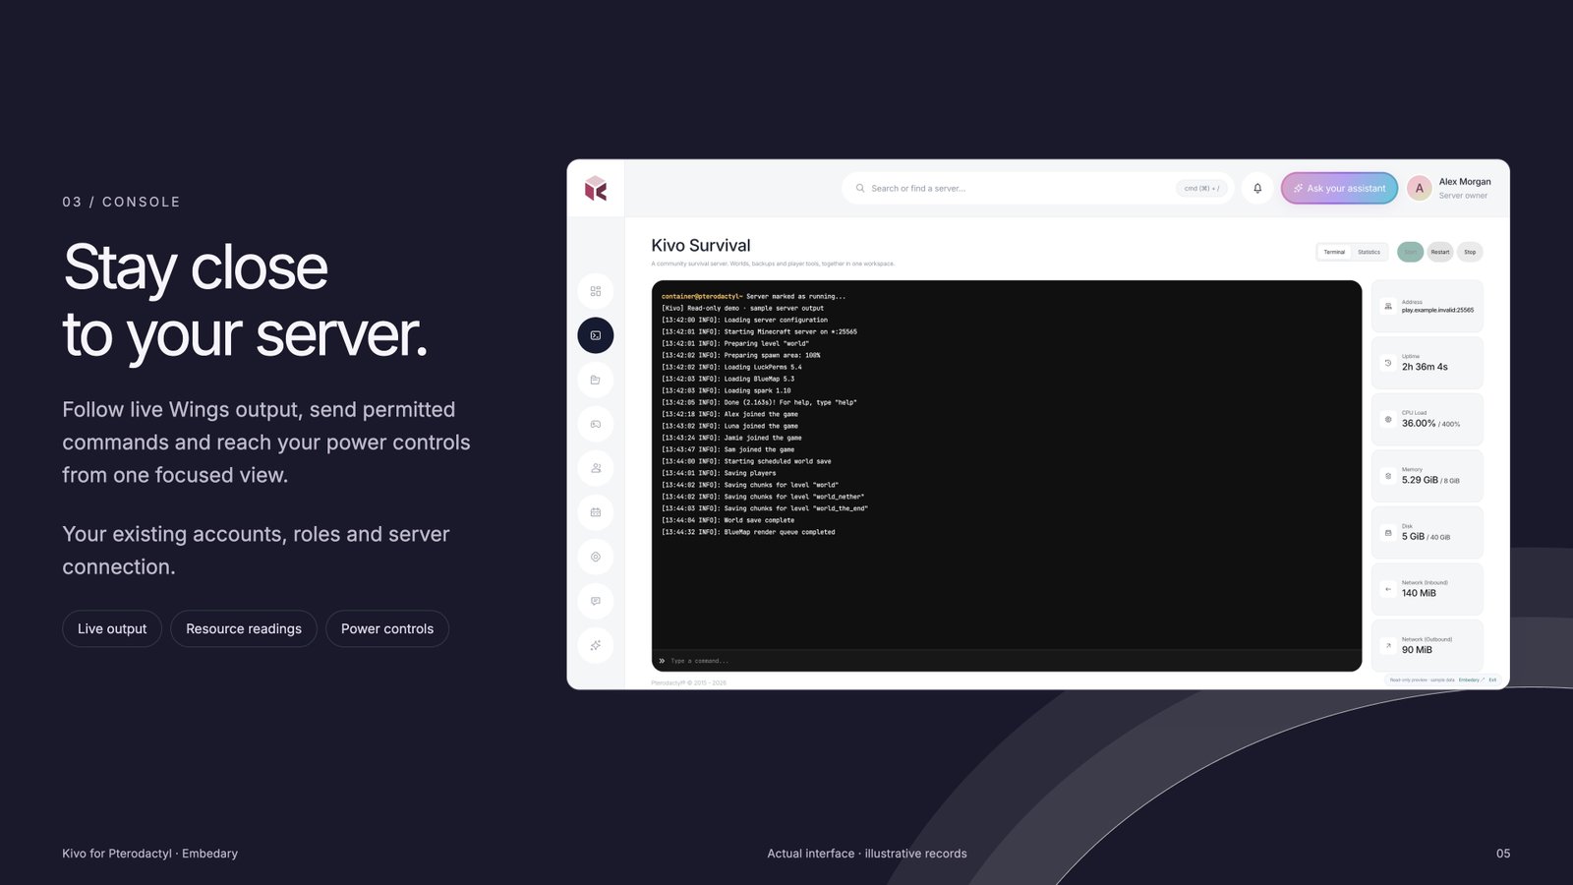
Task: Focus the Type a command input
Action: pos(1007,661)
